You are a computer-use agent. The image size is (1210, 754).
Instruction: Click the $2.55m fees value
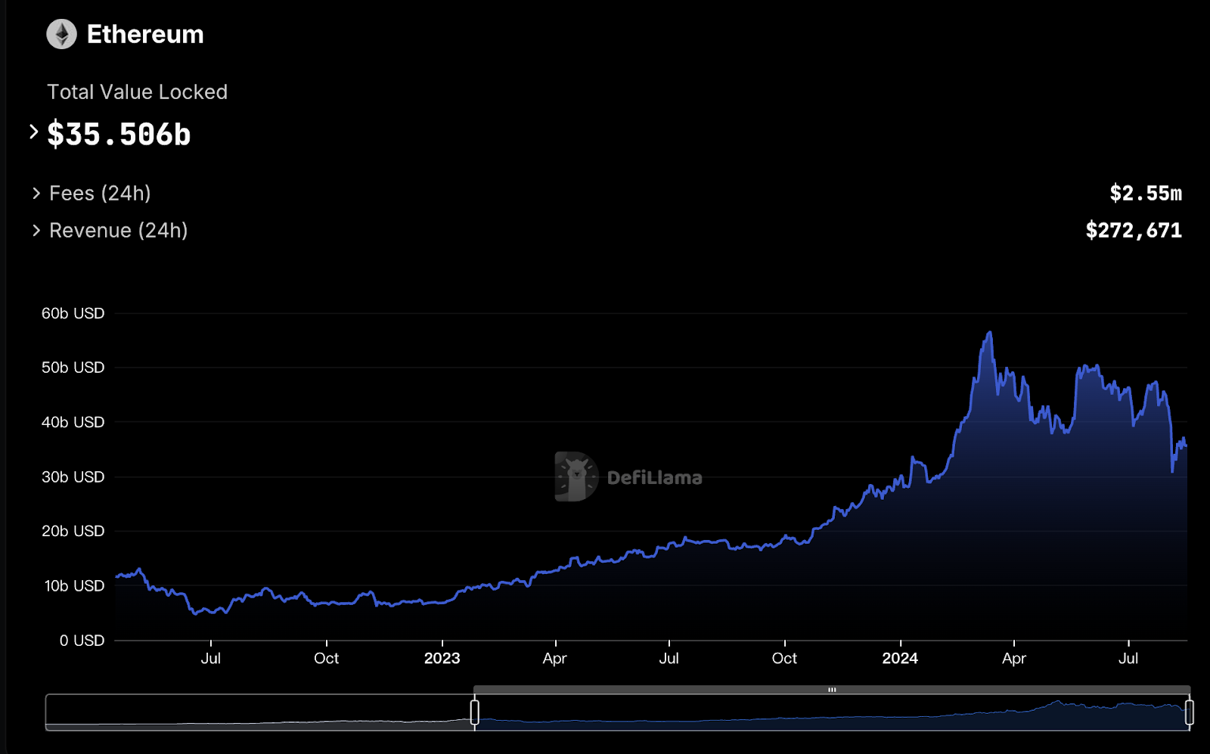click(1146, 193)
